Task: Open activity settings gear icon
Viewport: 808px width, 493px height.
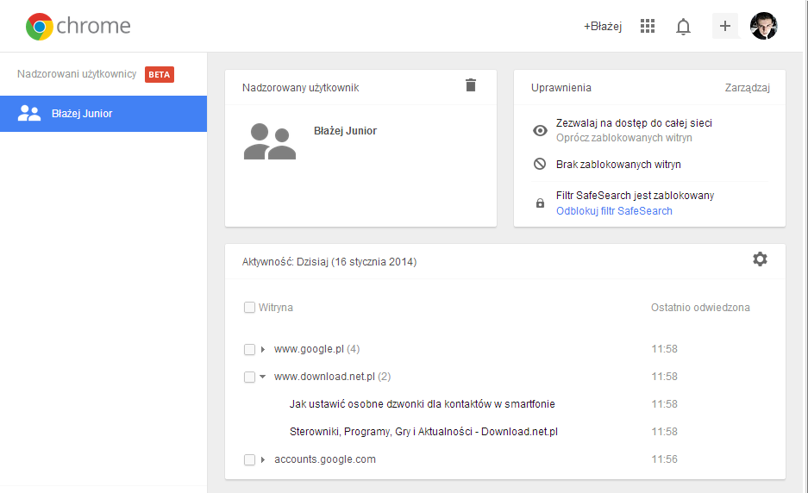Action: click(760, 259)
